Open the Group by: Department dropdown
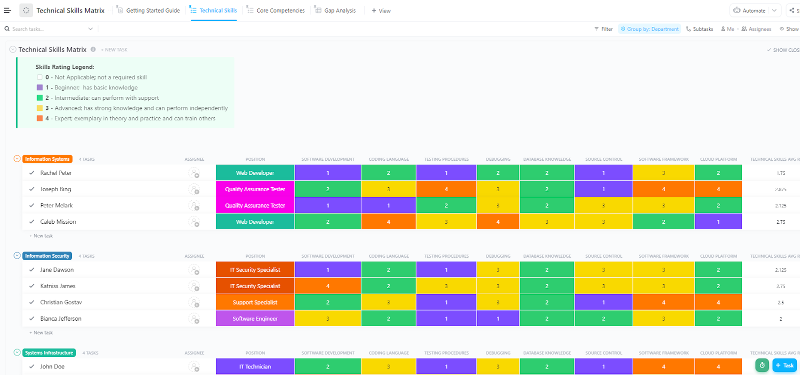Image resolution: width=800 pixels, height=375 pixels. click(x=649, y=29)
